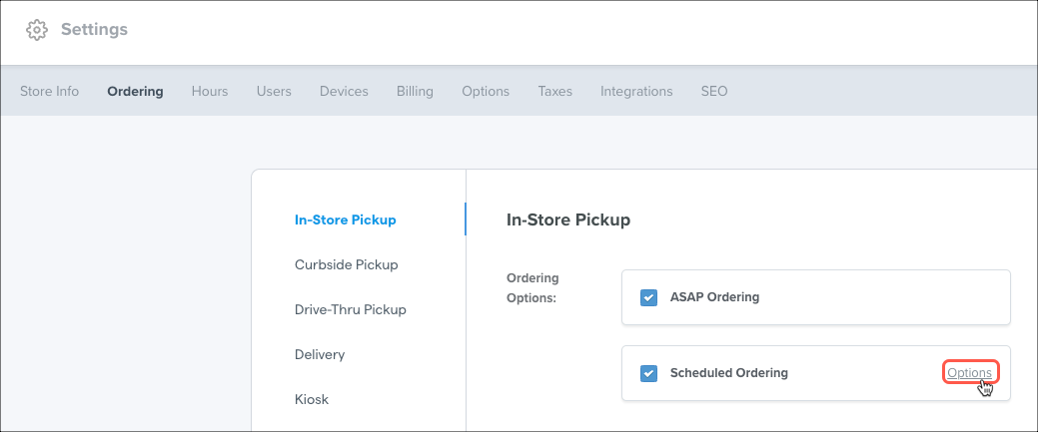This screenshot has width=1038, height=432.
Task: Select the Ordering tab
Action: point(135,92)
